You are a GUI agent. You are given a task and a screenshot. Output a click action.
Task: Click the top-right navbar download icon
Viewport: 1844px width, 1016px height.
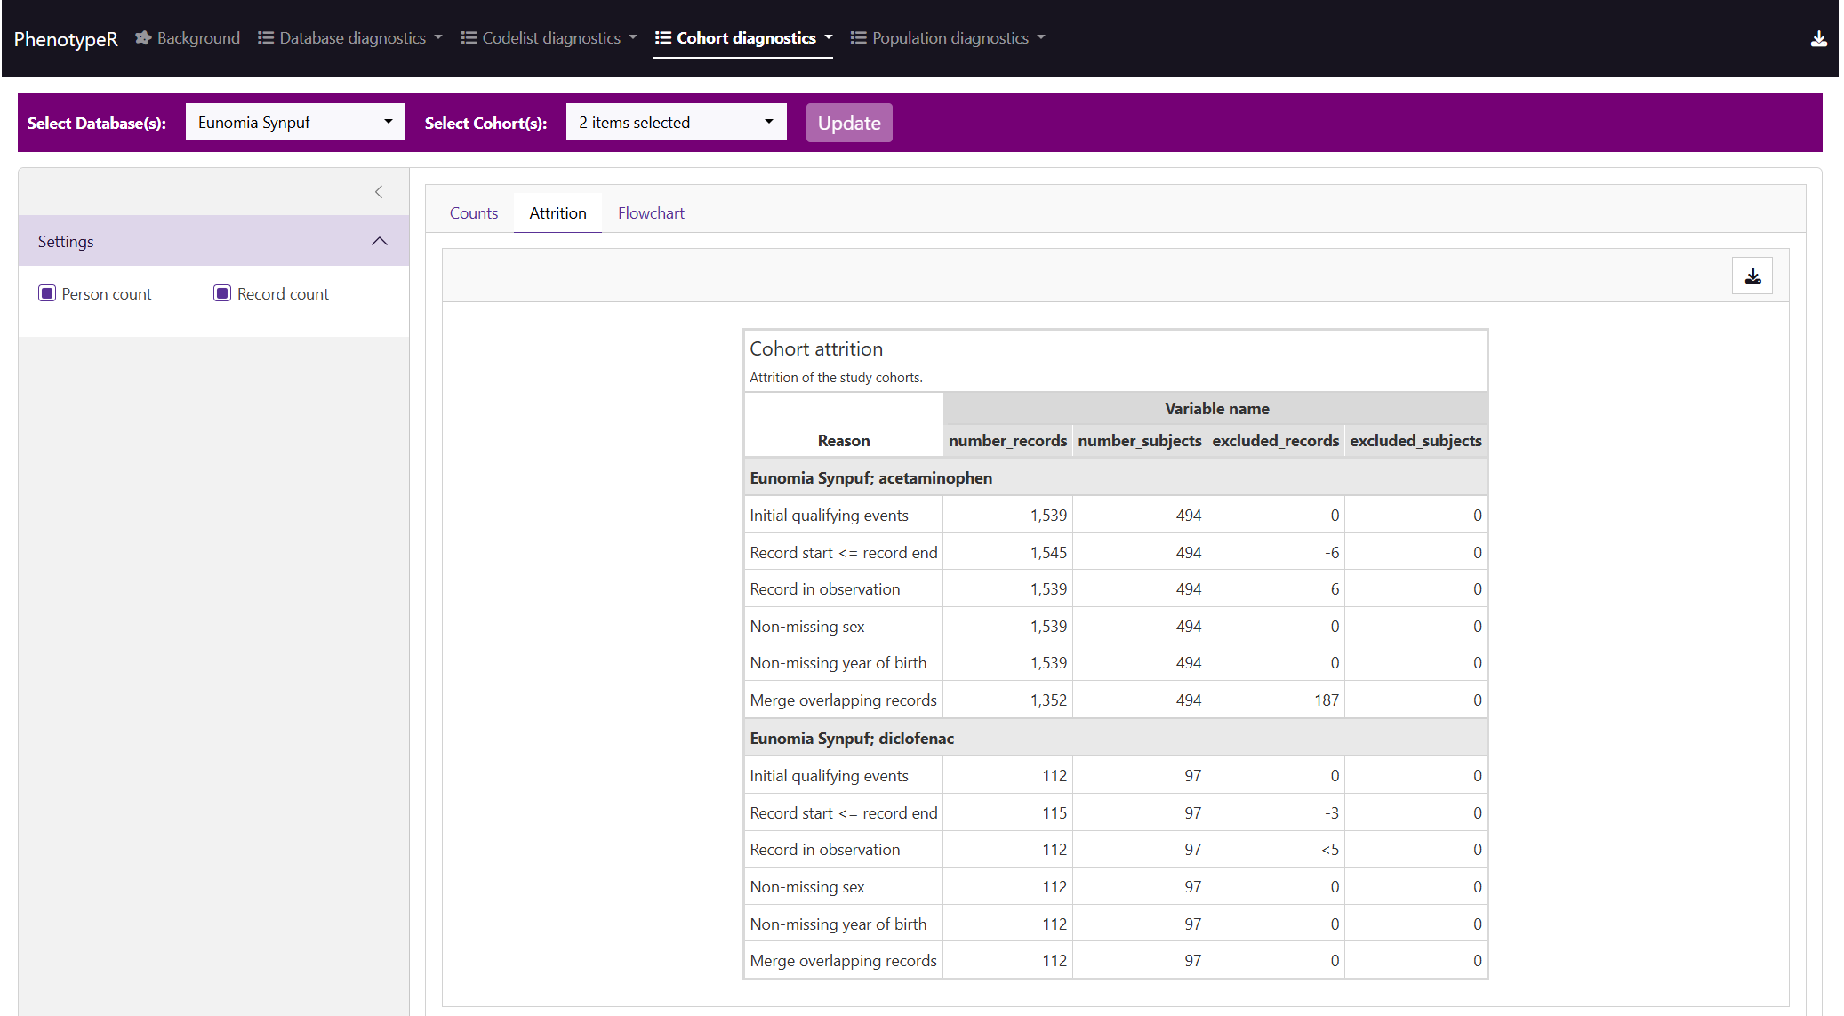coord(1818,39)
